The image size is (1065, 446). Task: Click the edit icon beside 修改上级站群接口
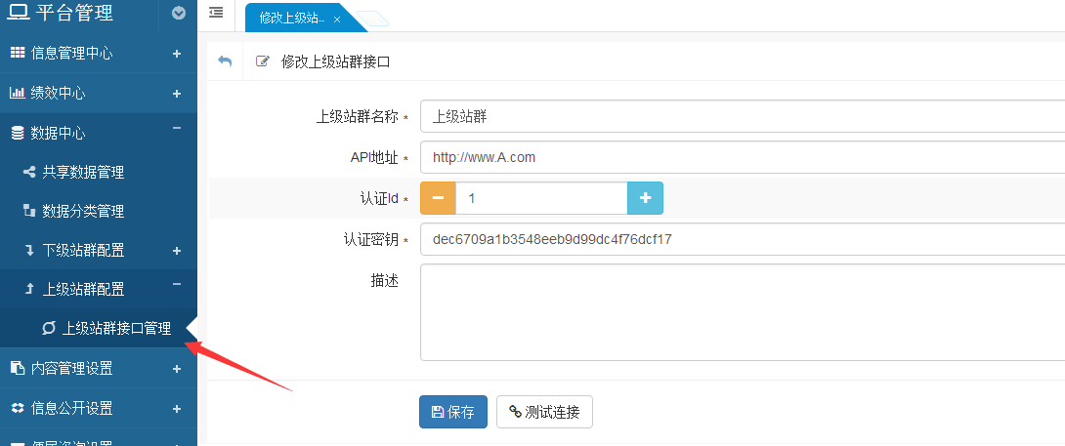pyautogui.click(x=262, y=61)
